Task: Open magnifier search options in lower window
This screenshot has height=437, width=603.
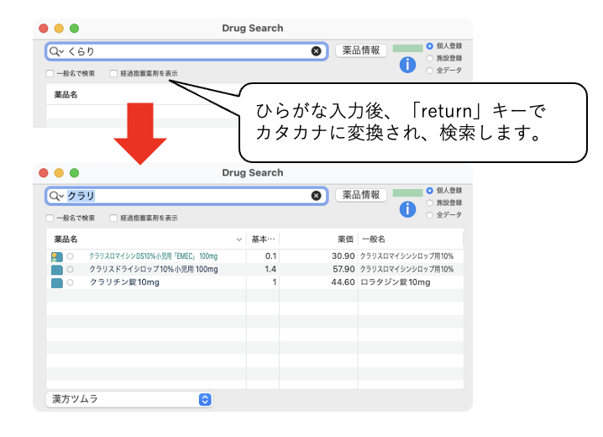Action: [56, 196]
